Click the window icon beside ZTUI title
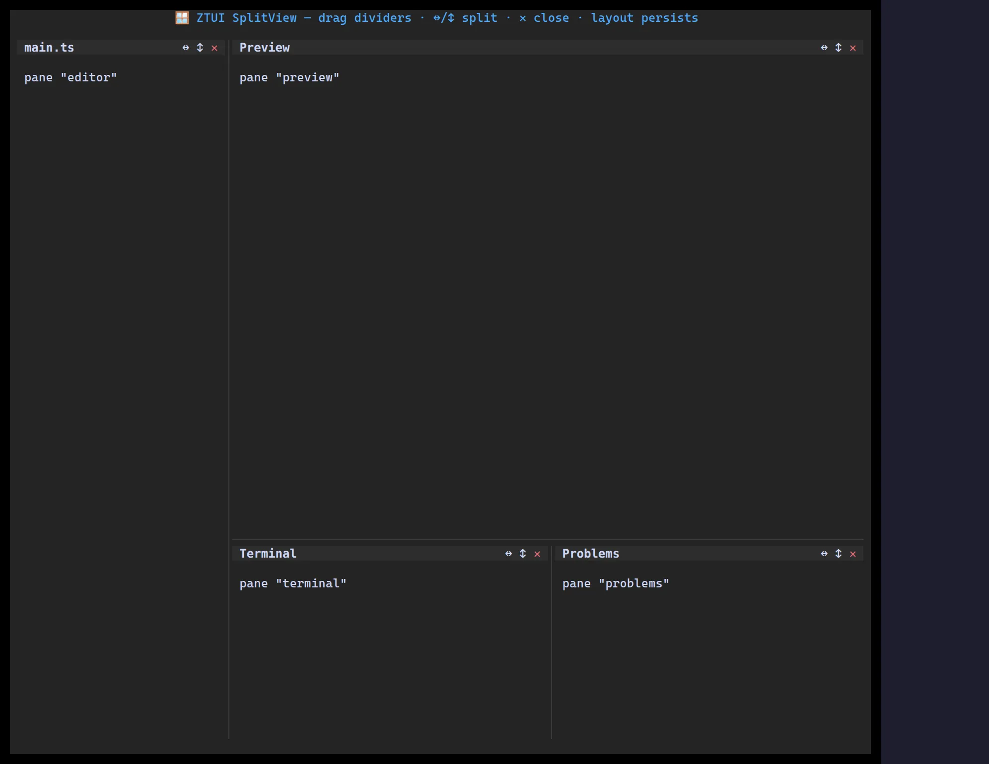989x764 pixels. point(182,18)
